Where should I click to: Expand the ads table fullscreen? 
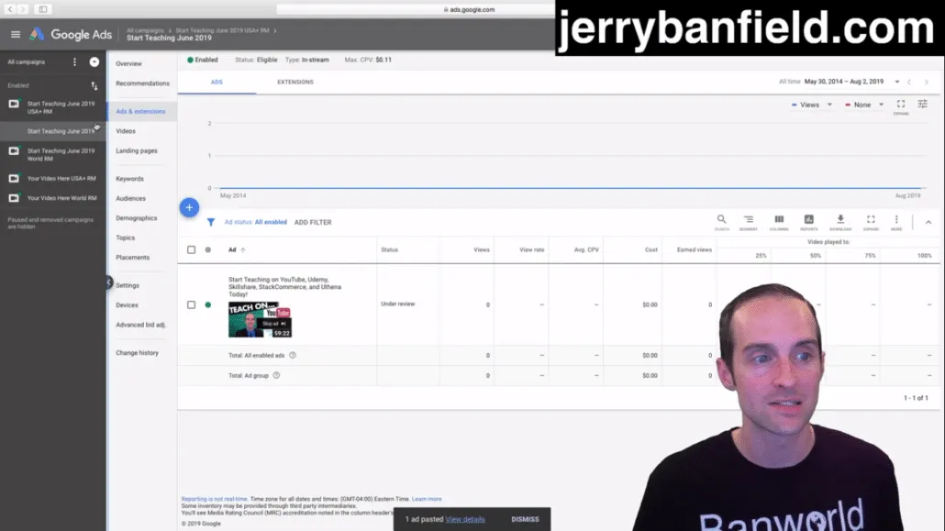pyautogui.click(x=871, y=222)
